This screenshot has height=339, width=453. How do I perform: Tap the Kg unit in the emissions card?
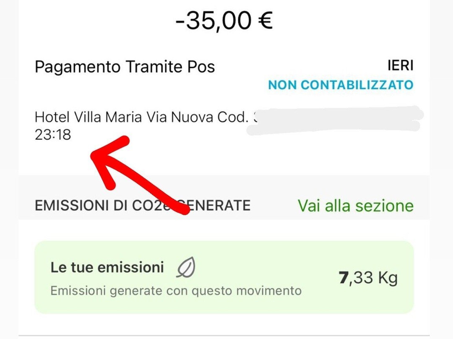click(386, 278)
